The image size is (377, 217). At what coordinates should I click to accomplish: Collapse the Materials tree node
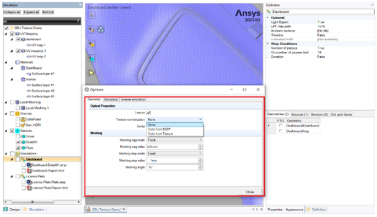click(x=6, y=62)
